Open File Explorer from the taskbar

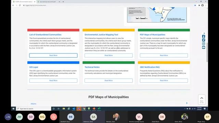click(64, 109)
